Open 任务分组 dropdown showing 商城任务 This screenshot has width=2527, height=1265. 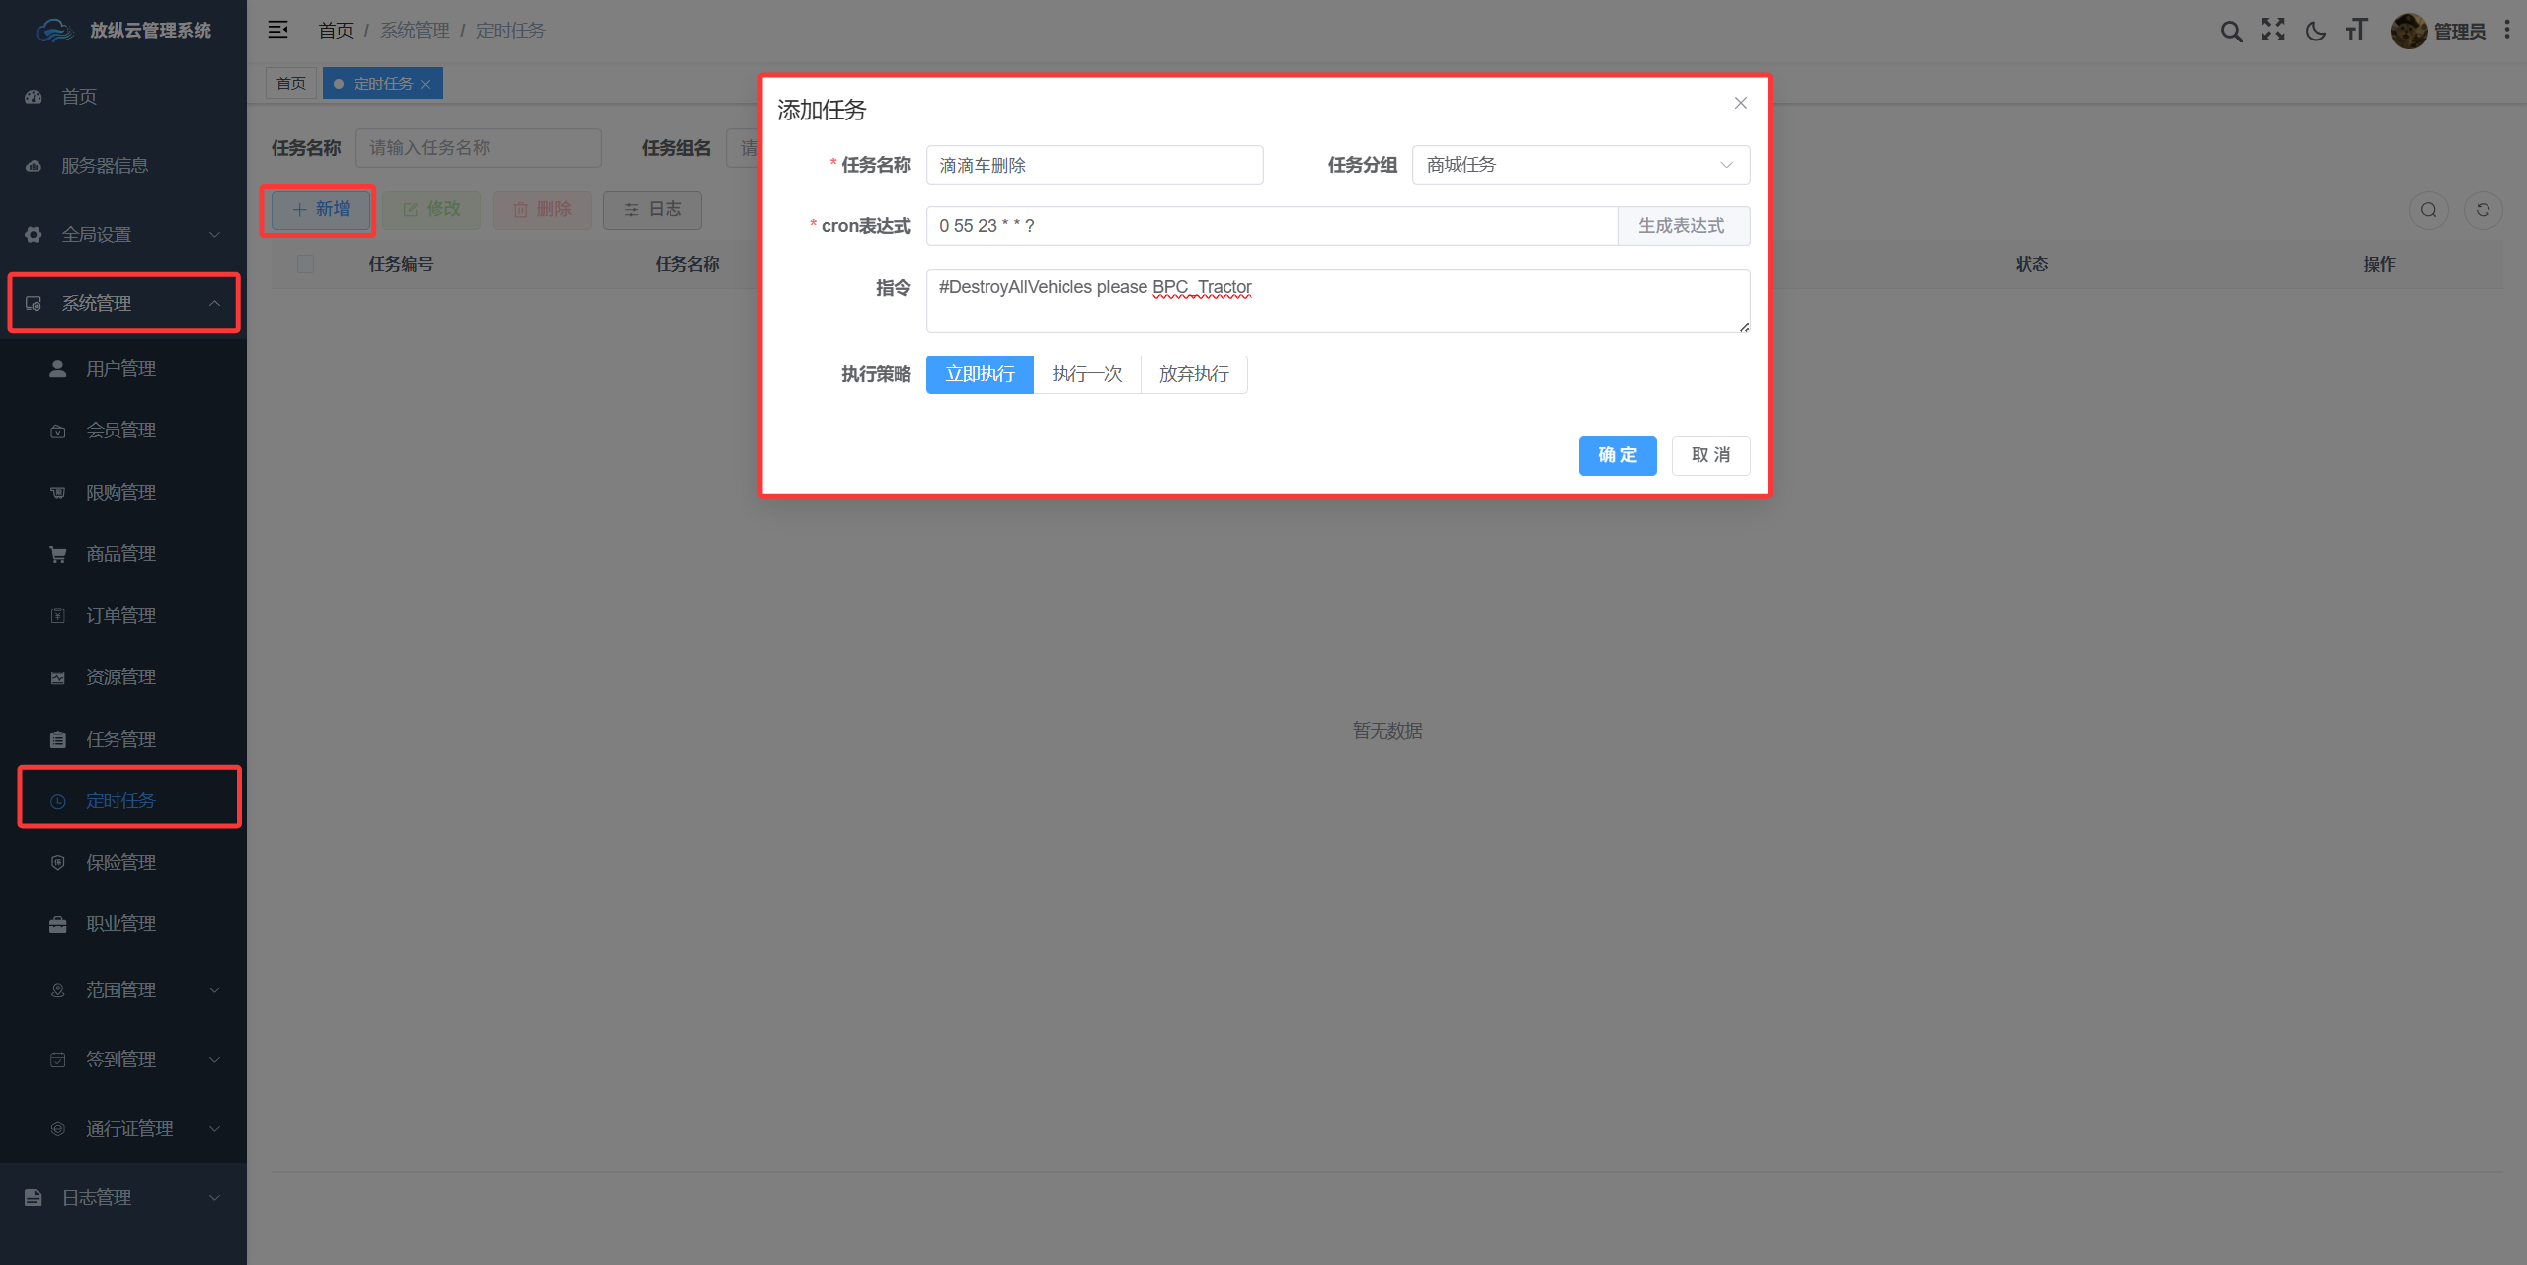click(1581, 165)
